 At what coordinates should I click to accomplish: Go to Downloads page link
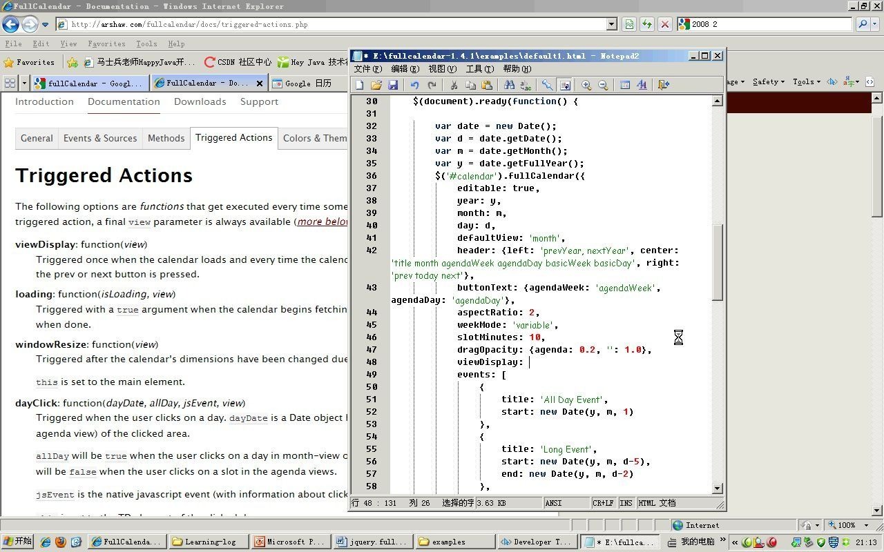pos(200,101)
